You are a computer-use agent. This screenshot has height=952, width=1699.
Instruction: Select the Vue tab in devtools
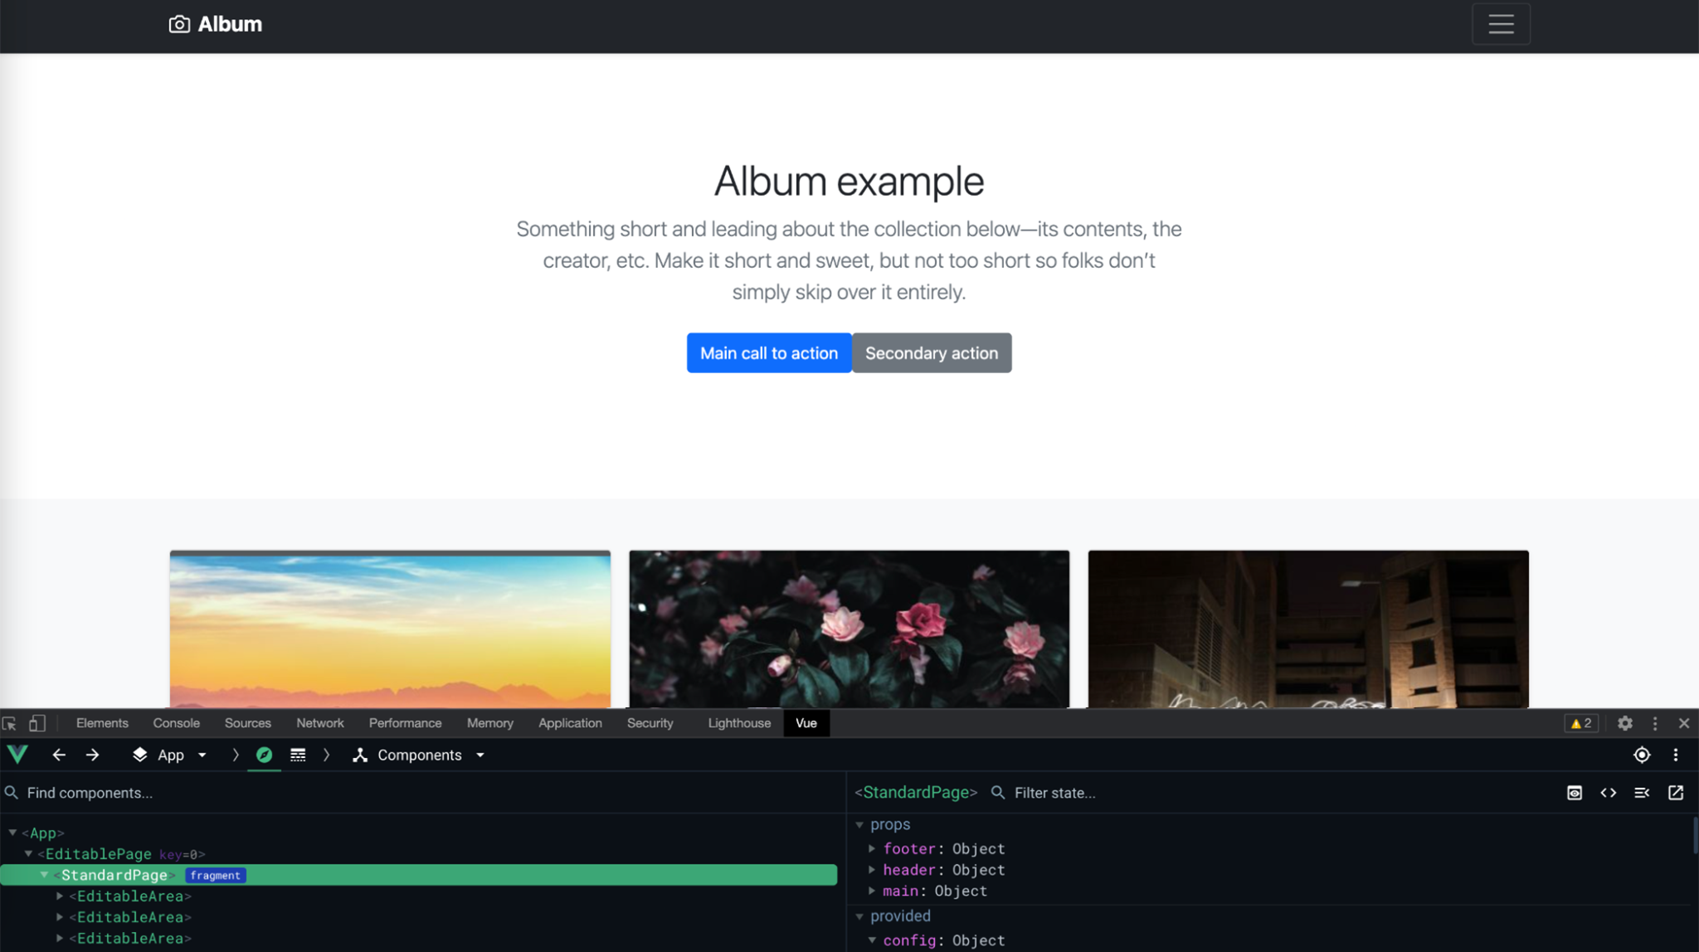click(x=806, y=722)
